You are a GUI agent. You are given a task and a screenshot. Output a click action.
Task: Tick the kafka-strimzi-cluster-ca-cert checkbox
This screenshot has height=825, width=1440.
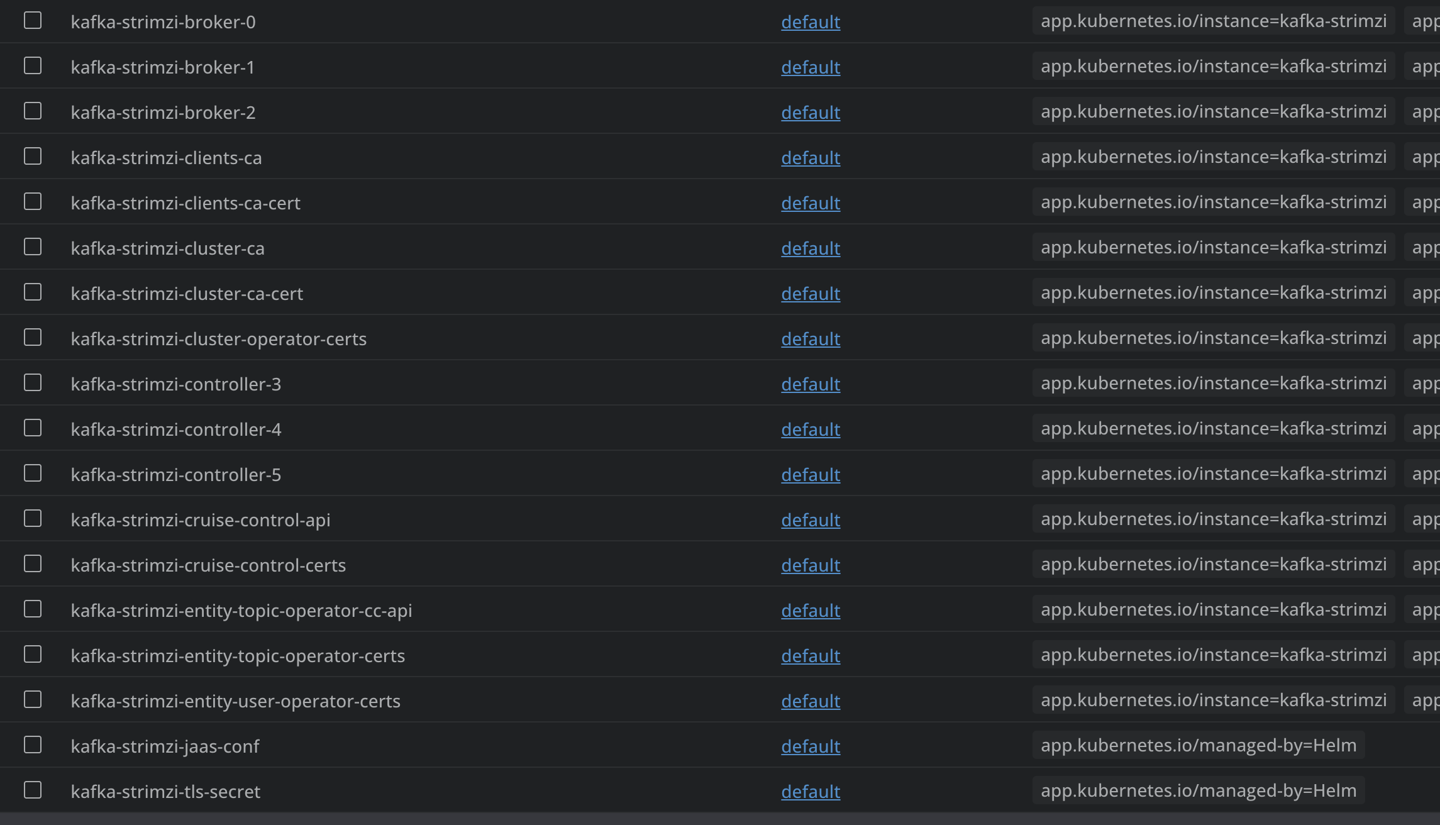tap(33, 292)
